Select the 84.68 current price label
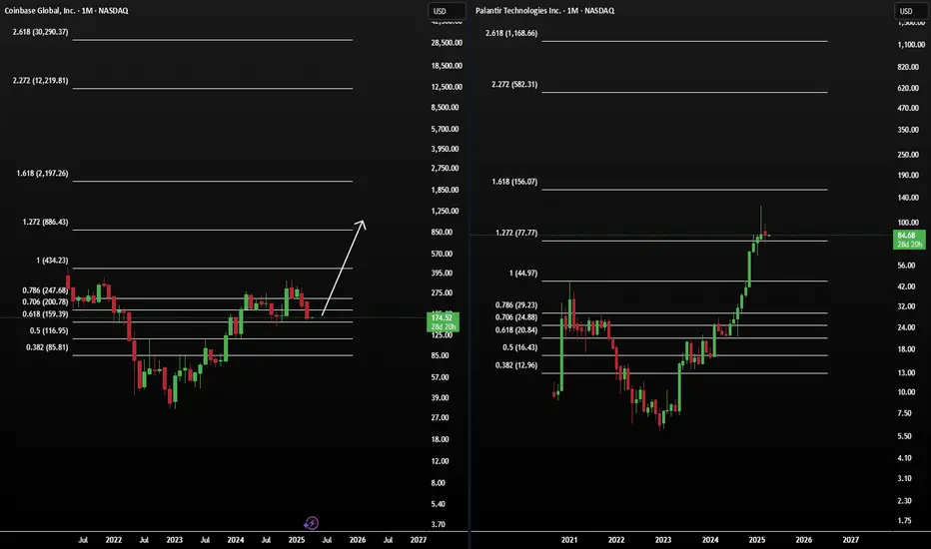The image size is (931, 549). [909, 240]
